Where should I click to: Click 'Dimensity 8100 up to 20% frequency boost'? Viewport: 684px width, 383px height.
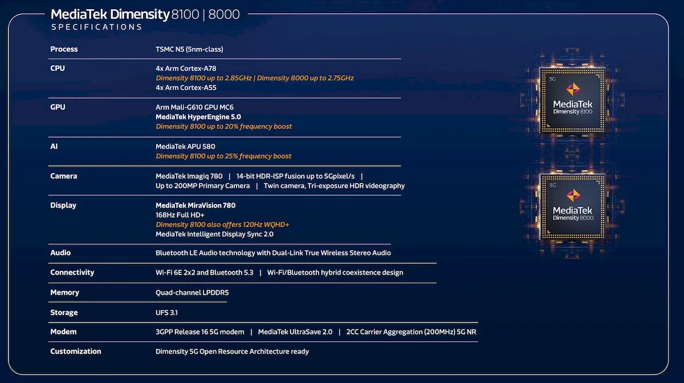pos(223,127)
